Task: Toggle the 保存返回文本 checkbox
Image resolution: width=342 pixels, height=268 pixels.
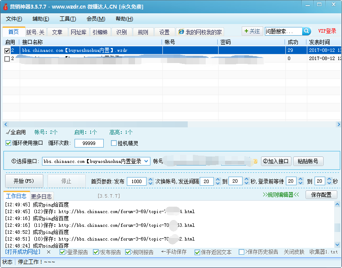Action: (x=198, y=252)
